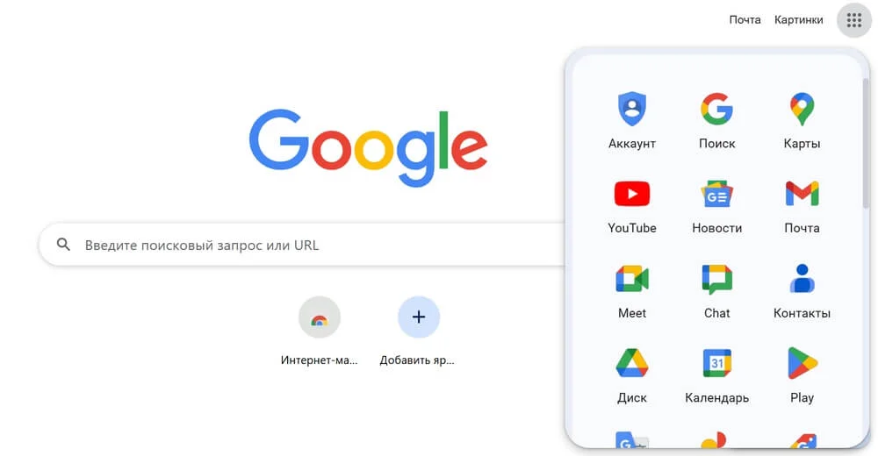Open the partially visible Google Translate icon
The image size is (878, 456).
[x=631, y=439]
